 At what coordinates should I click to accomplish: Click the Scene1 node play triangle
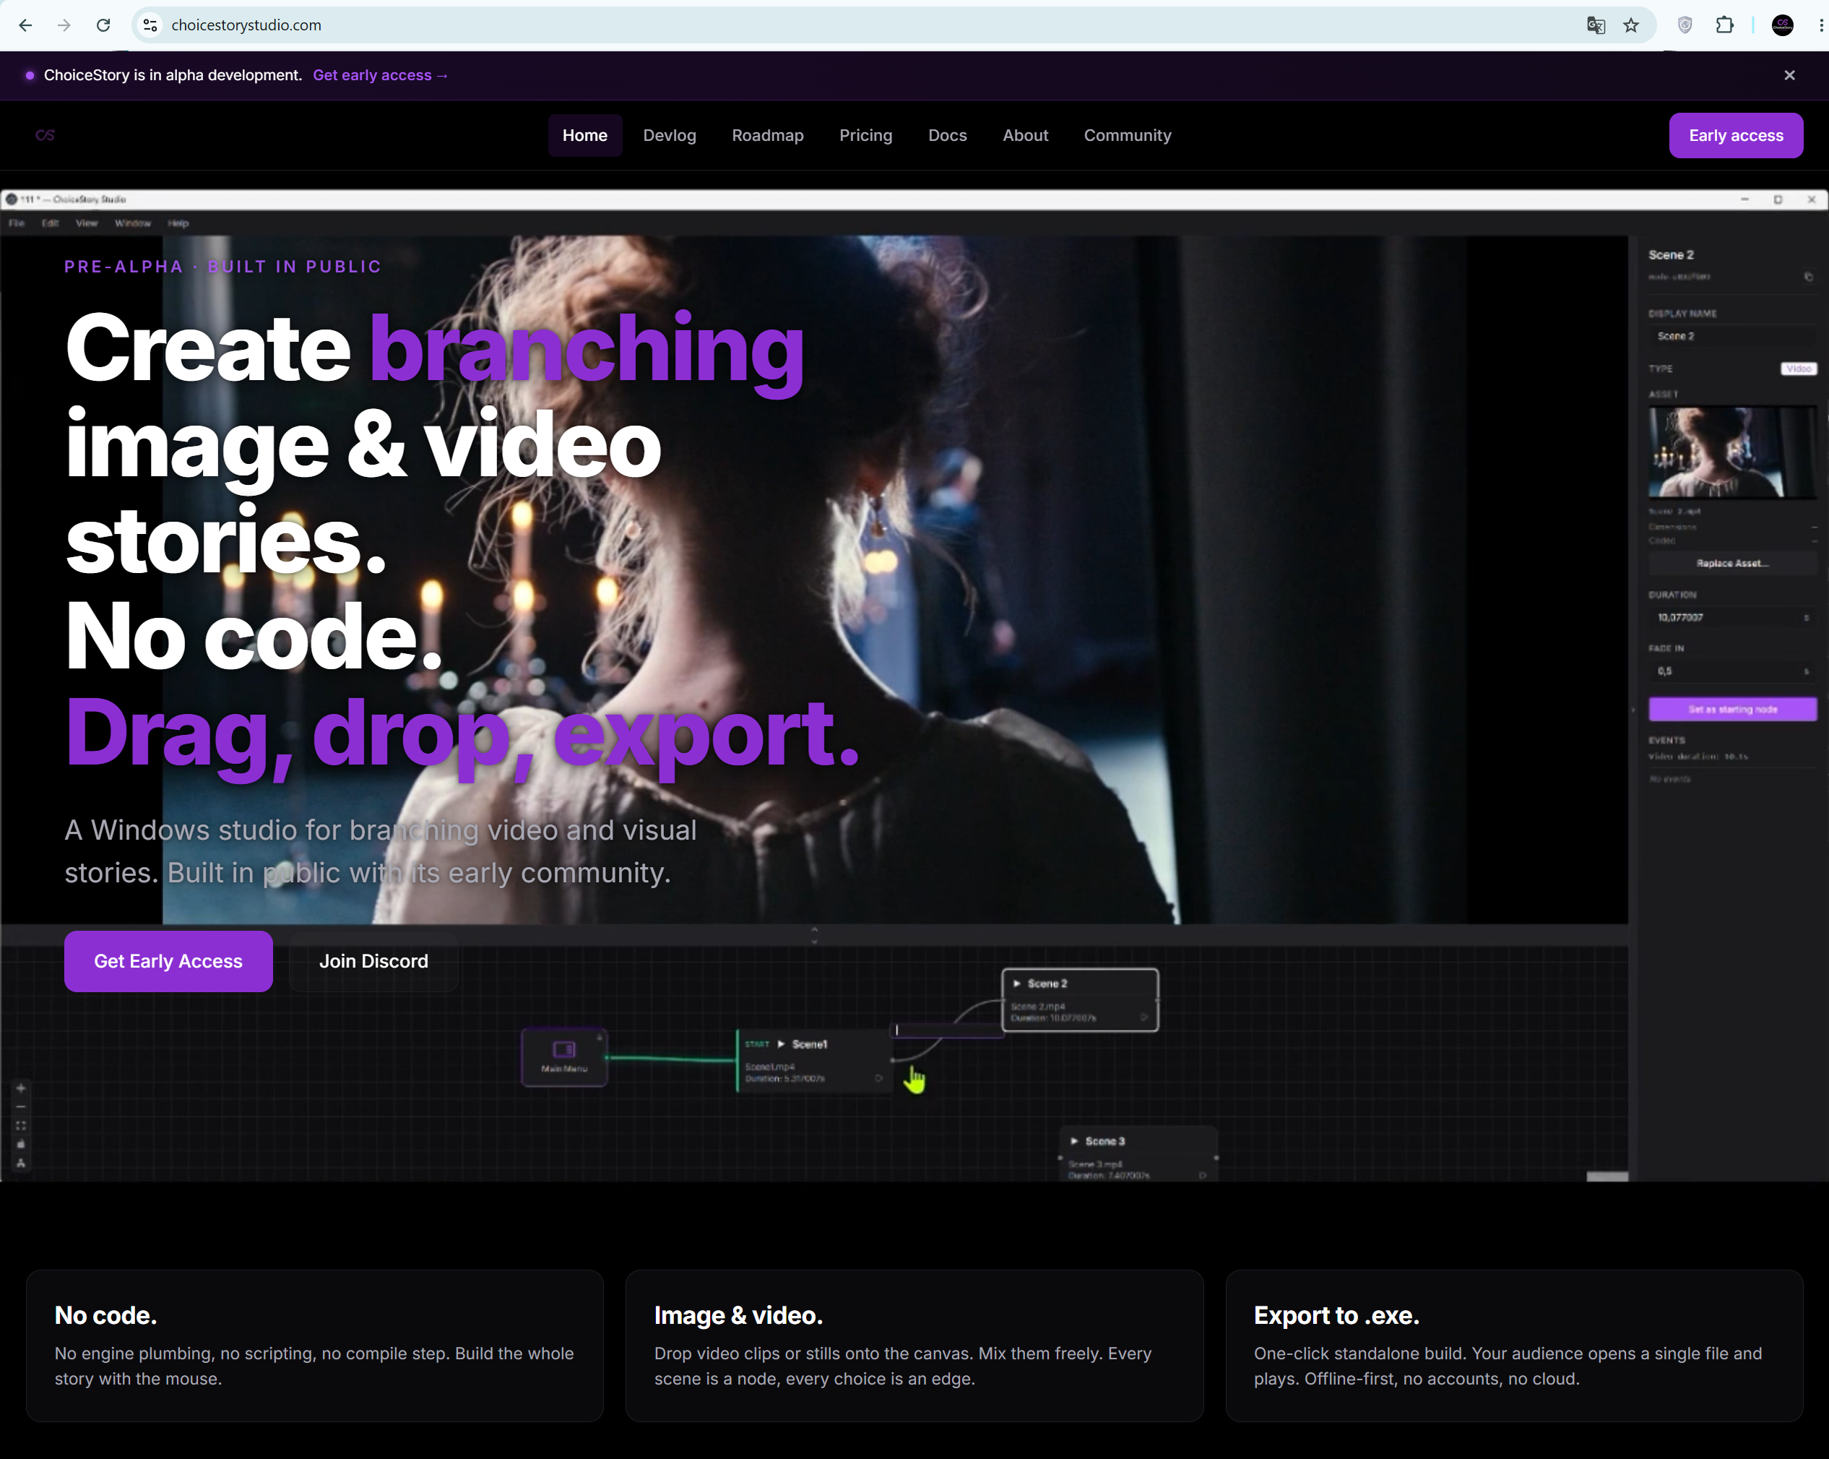tap(782, 1044)
